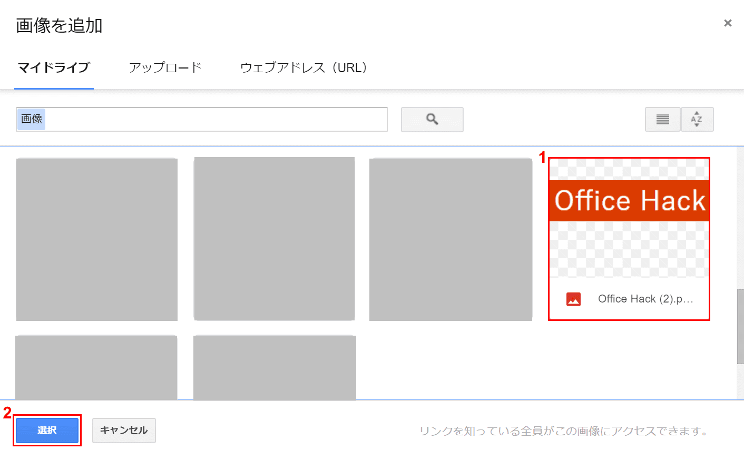This screenshot has width=744, height=459.
Task: Click the 画像 filter chip
Action: pyautogui.click(x=32, y=119)
